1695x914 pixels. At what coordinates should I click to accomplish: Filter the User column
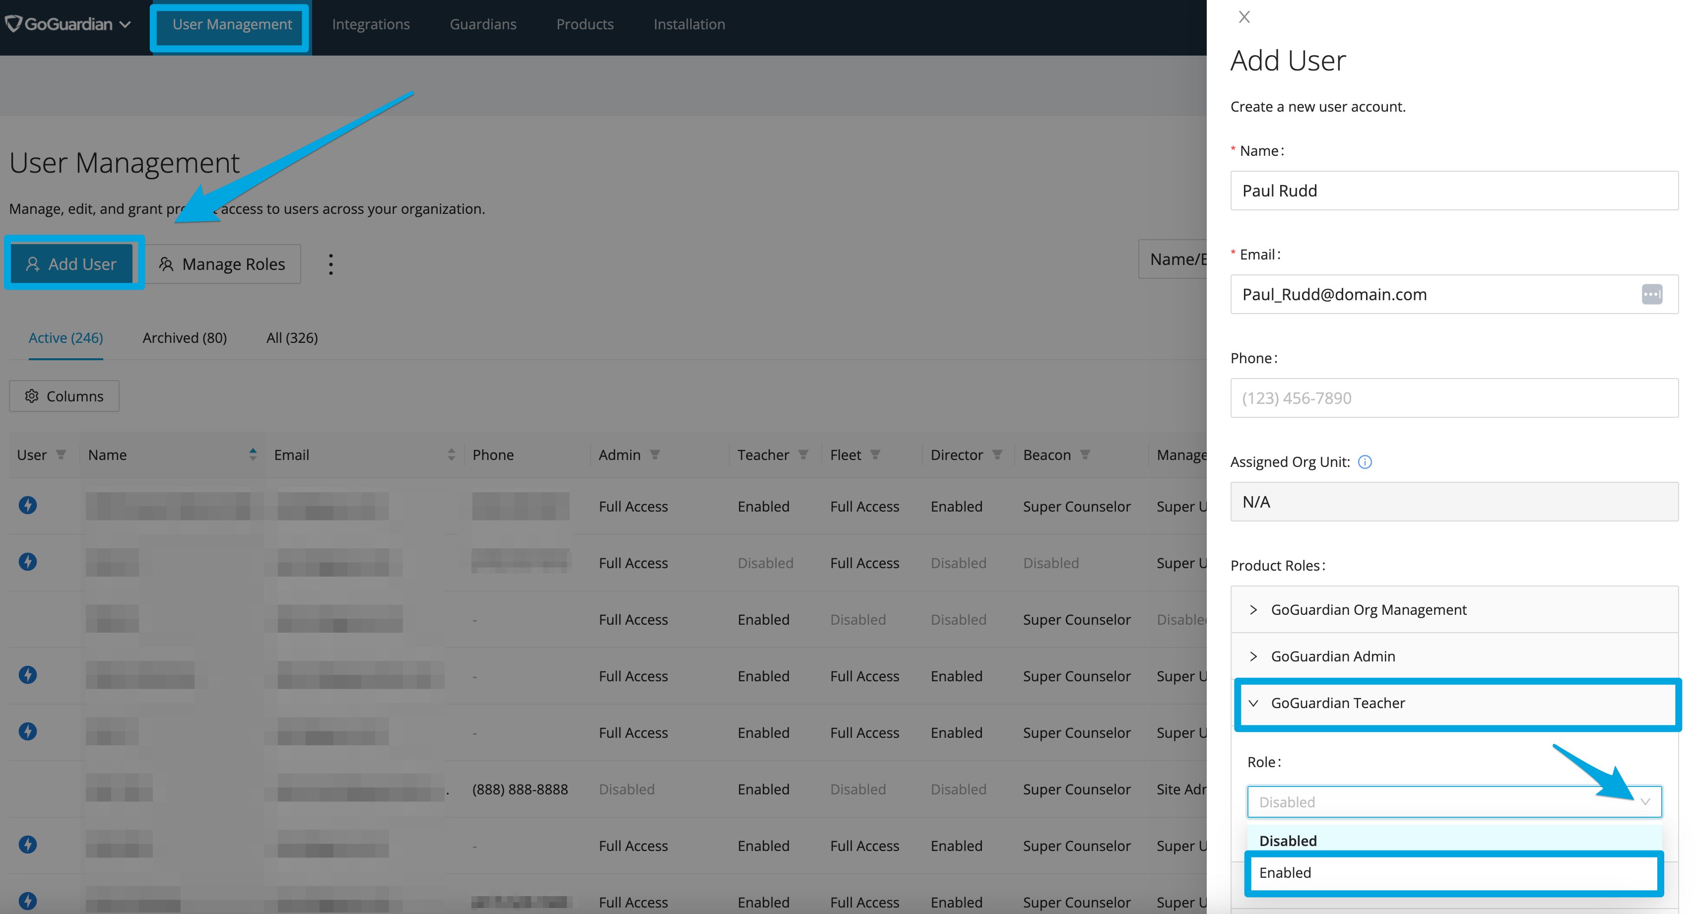click(x=61, y=455)
